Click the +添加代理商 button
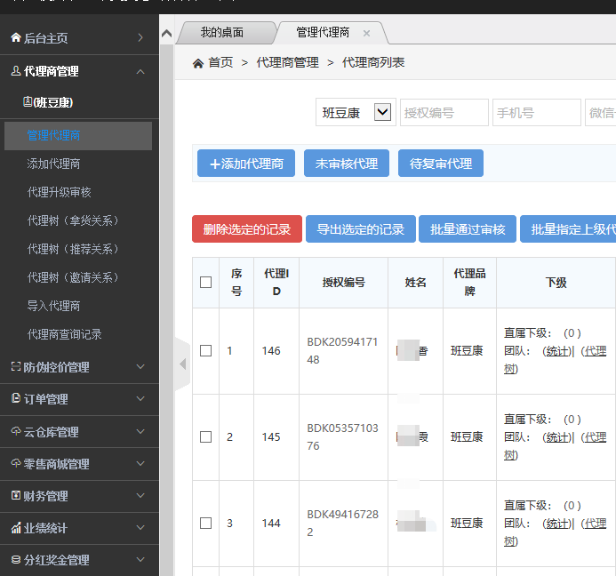Image resolution: width=616 pixels, height=576 pixels. tap(246, 163)
